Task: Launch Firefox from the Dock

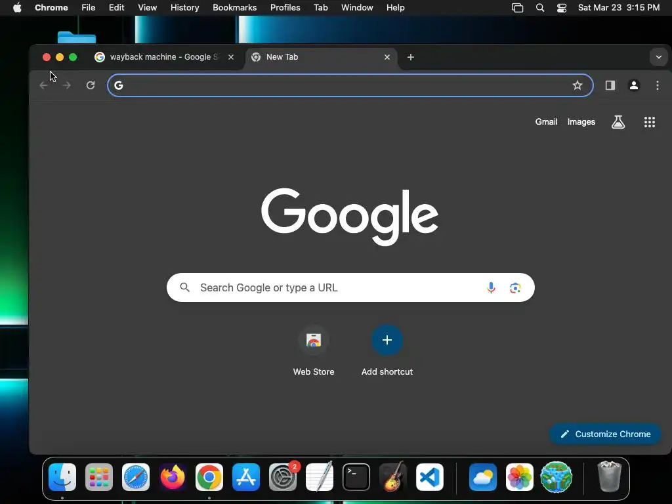Action: pos(173,477)
